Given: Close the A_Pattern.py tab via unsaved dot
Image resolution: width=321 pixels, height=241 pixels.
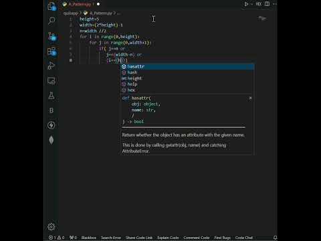Looking at the screenshot, I should (98, 4).
